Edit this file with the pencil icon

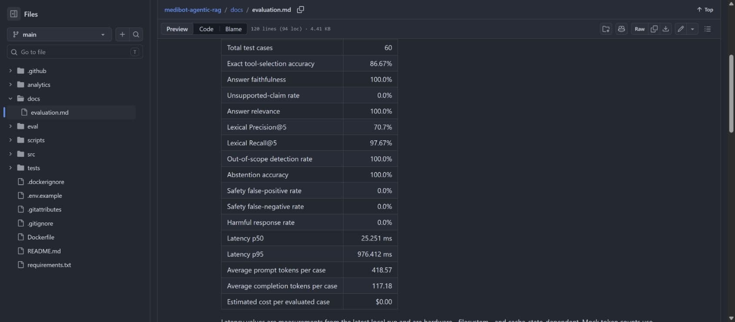[681, 29]
